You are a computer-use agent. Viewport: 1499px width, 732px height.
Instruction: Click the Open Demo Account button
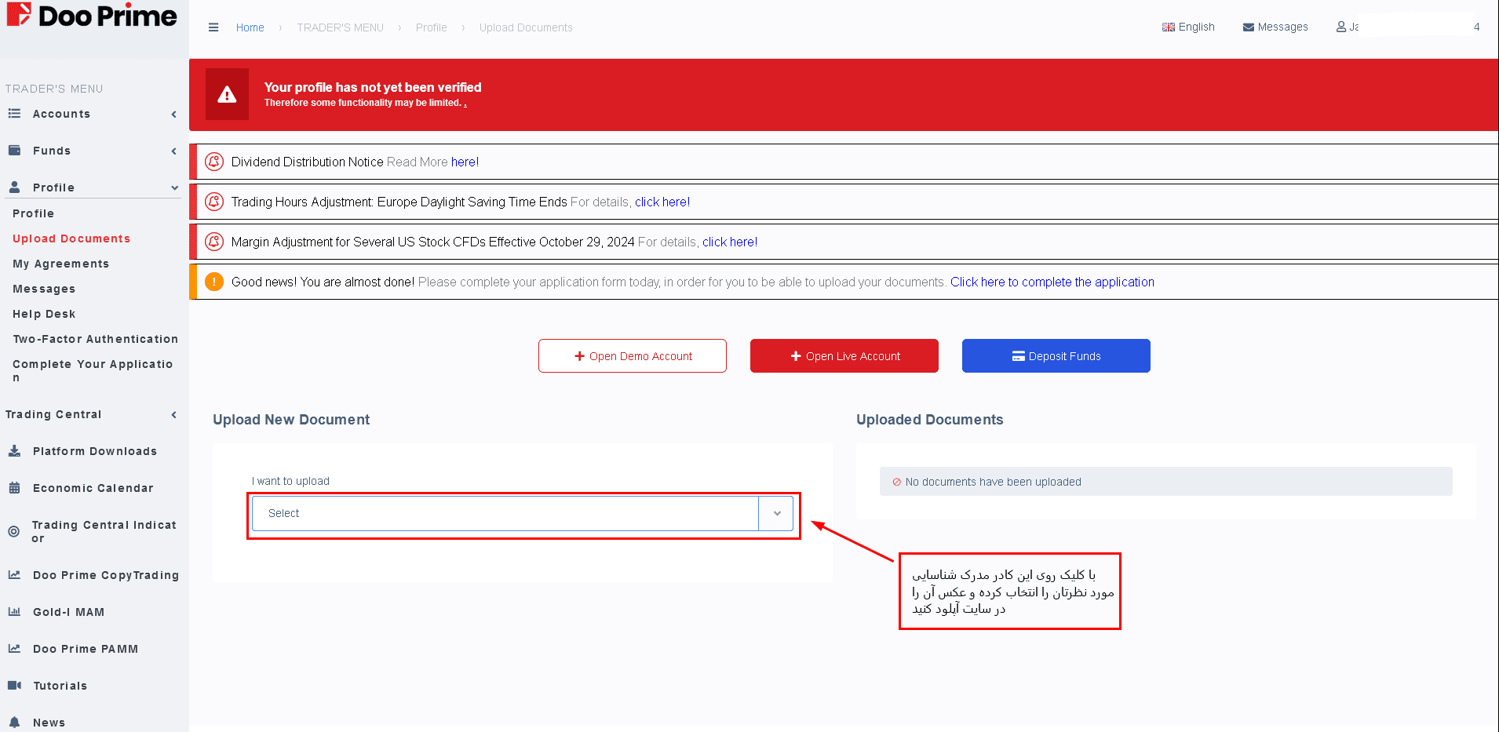click(x=633, y=356)
